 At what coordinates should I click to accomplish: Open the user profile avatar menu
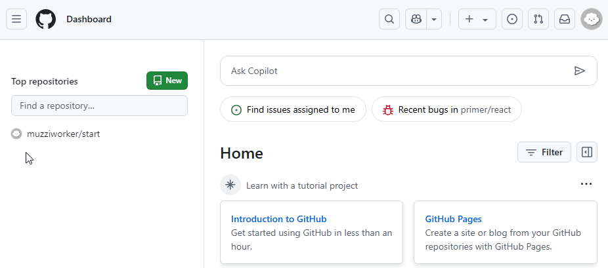point(592,19)
